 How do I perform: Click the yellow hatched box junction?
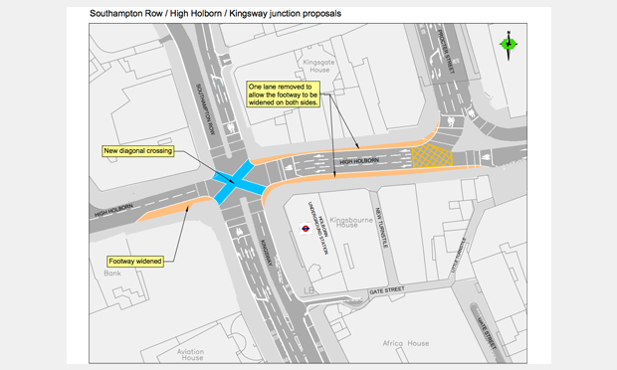[x=432, y=156]
